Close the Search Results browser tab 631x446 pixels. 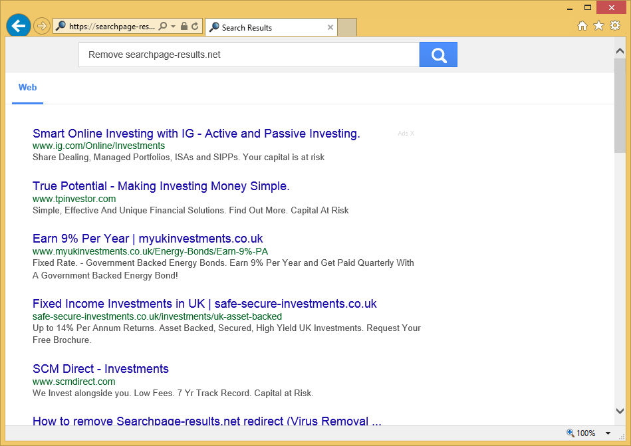330,27
